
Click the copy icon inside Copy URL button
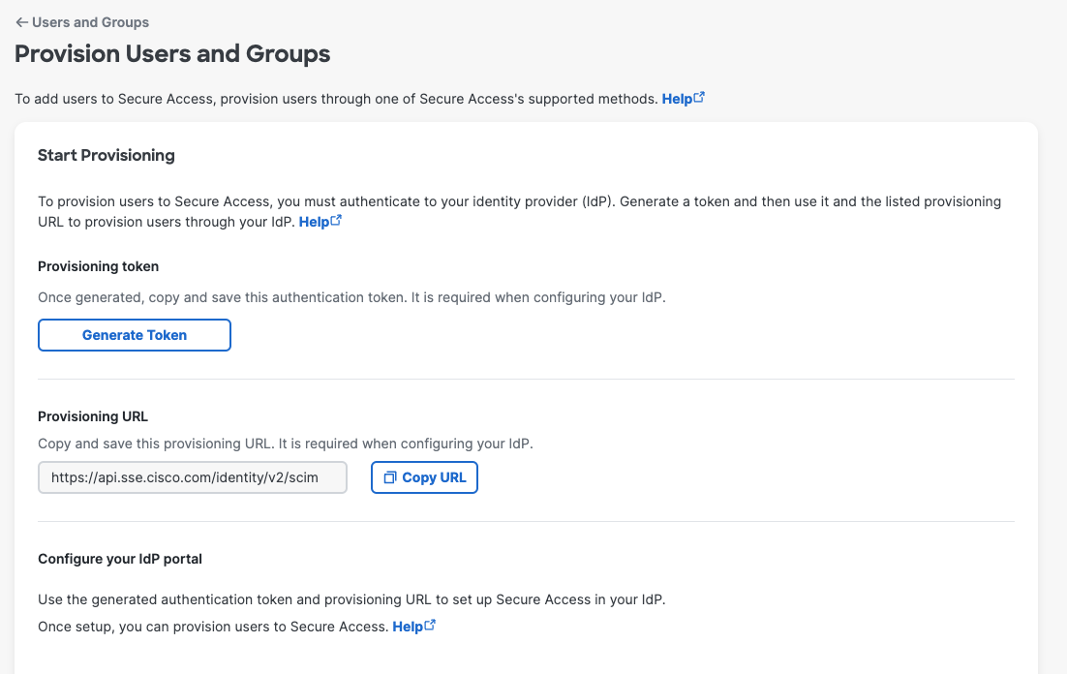[x=390, y=477]
